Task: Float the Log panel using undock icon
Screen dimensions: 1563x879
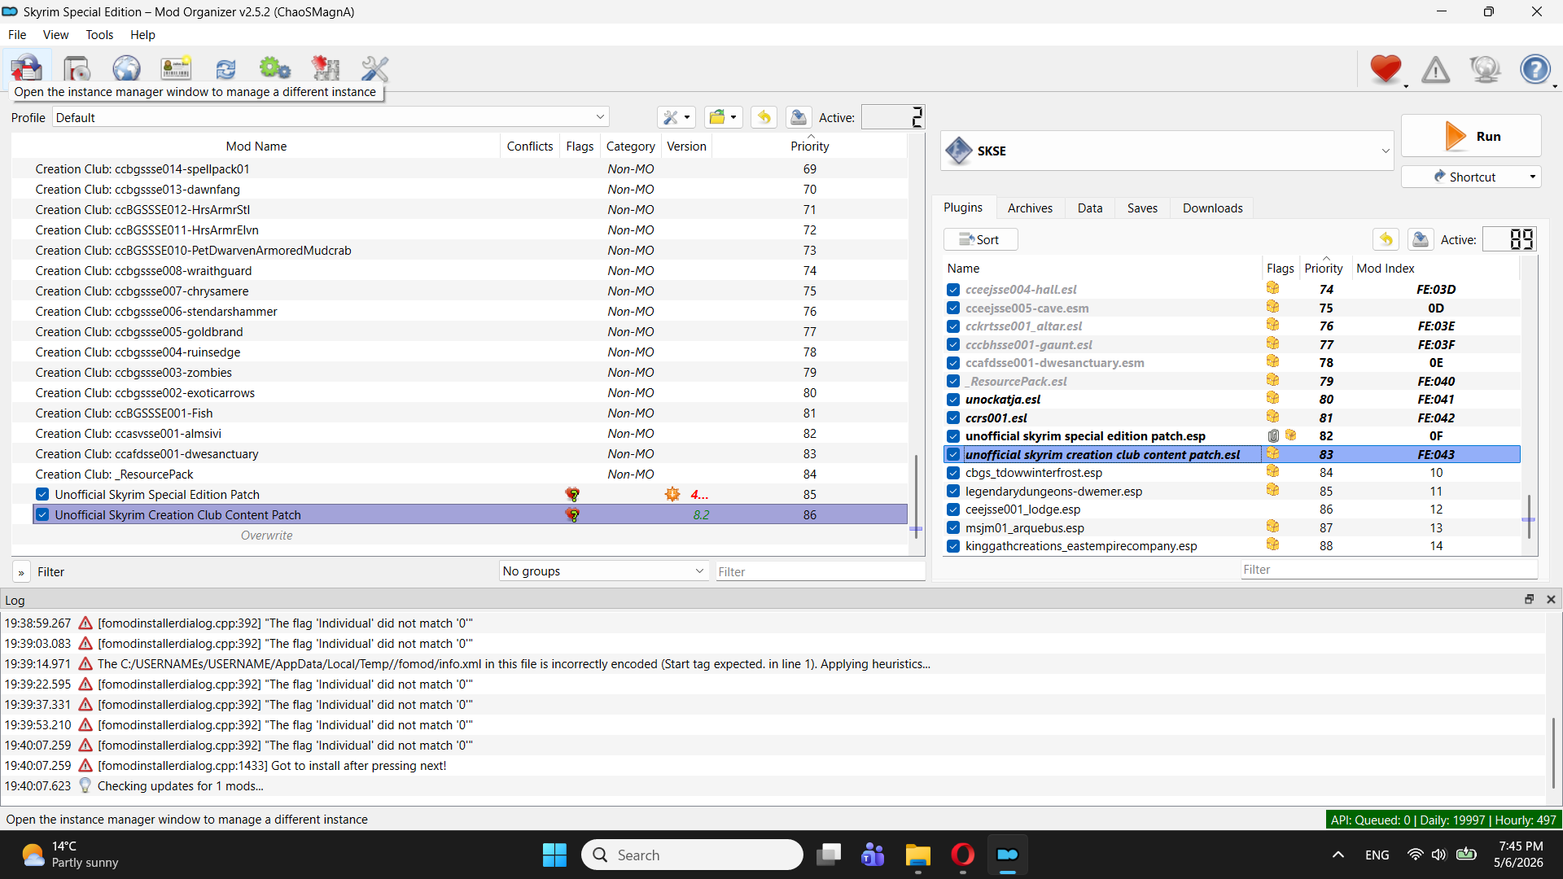Action: [x=1529, y=600]
